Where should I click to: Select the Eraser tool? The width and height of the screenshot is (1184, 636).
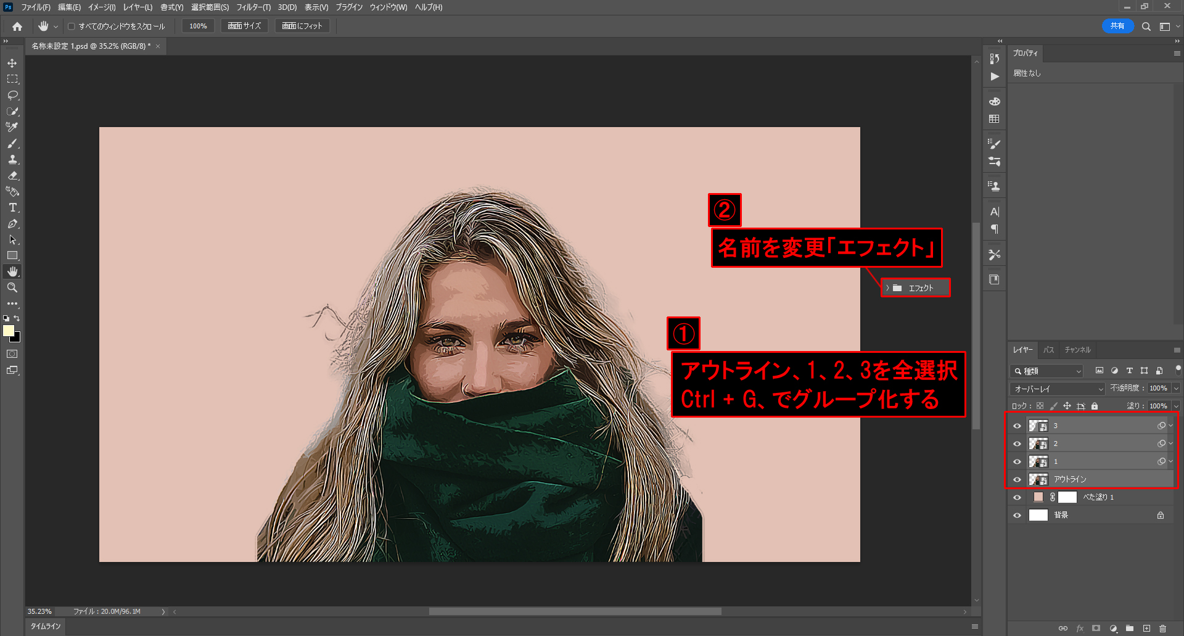pos(12,176)
